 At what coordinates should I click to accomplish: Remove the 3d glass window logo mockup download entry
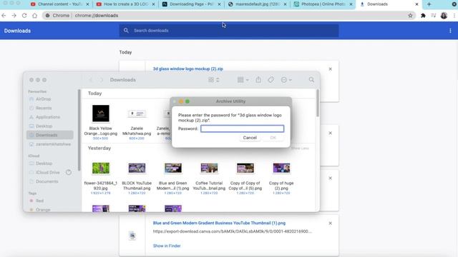[330, 69]
